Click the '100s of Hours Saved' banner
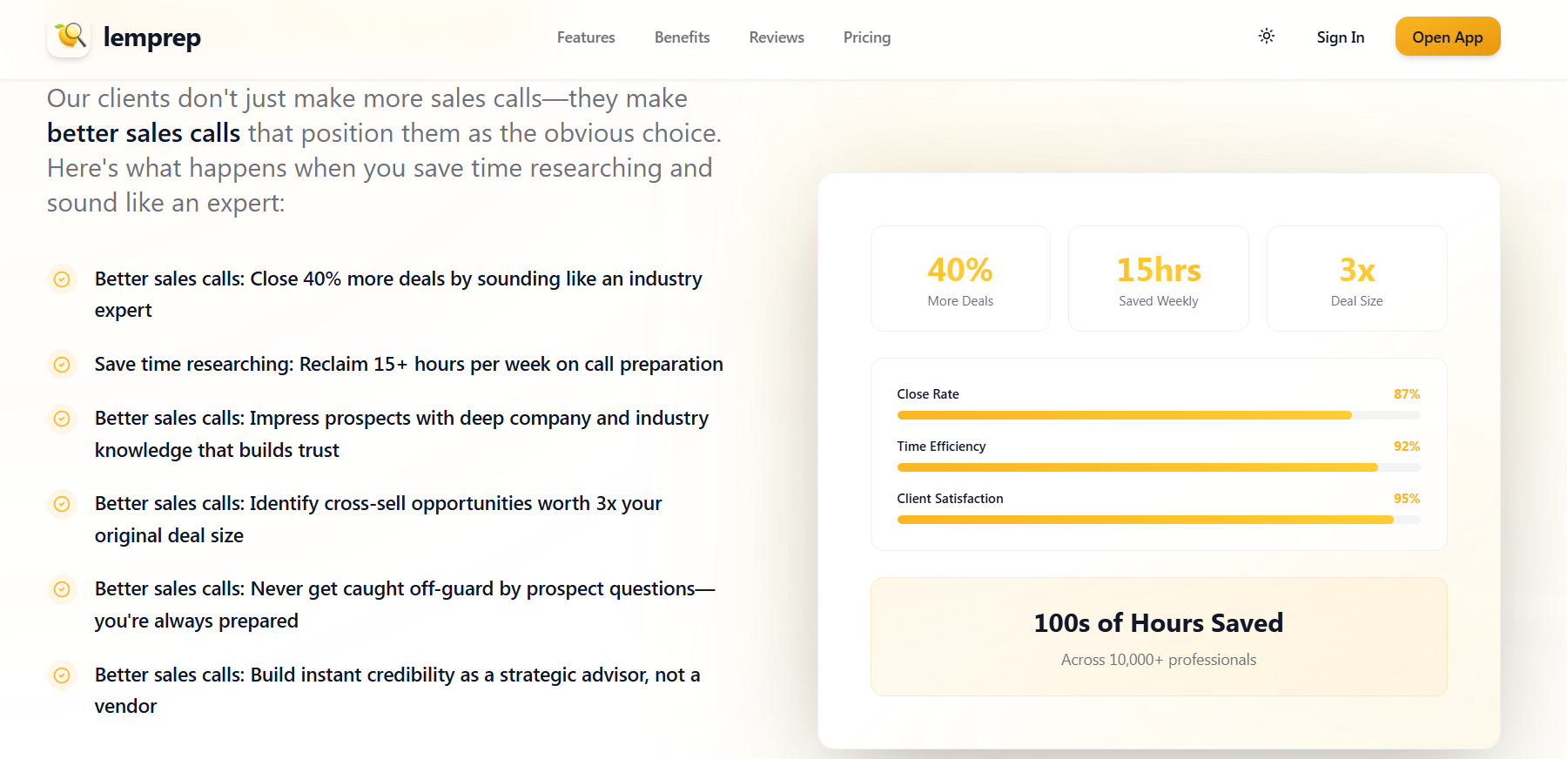The height and width of the screenshot is (759, 1567). coord(1158,636)
